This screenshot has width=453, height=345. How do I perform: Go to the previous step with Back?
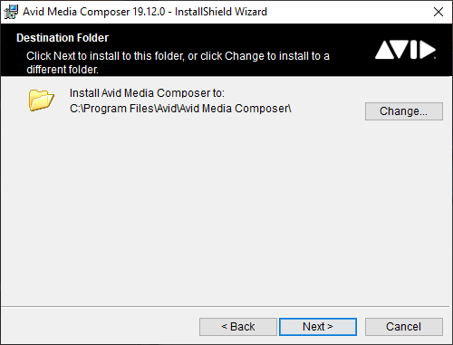coord(238,327)
